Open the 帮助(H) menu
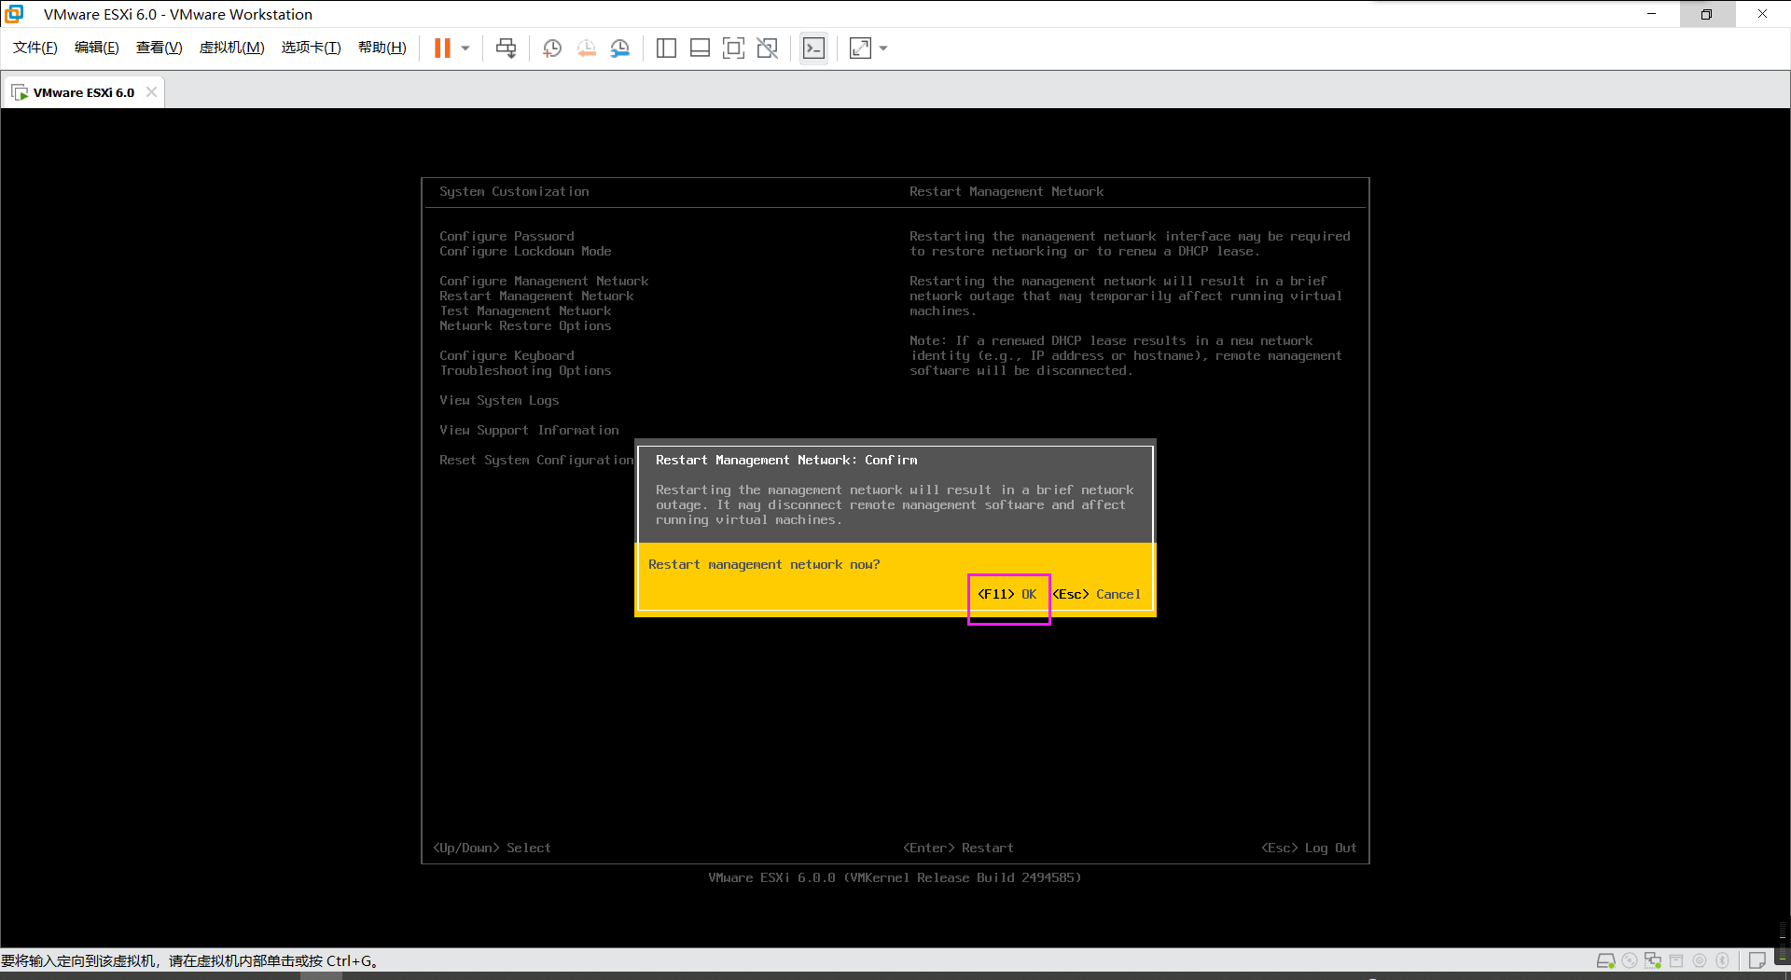The height and width of the screenshot is (980, 1791). pyautogui.click(x=382, y=48)
